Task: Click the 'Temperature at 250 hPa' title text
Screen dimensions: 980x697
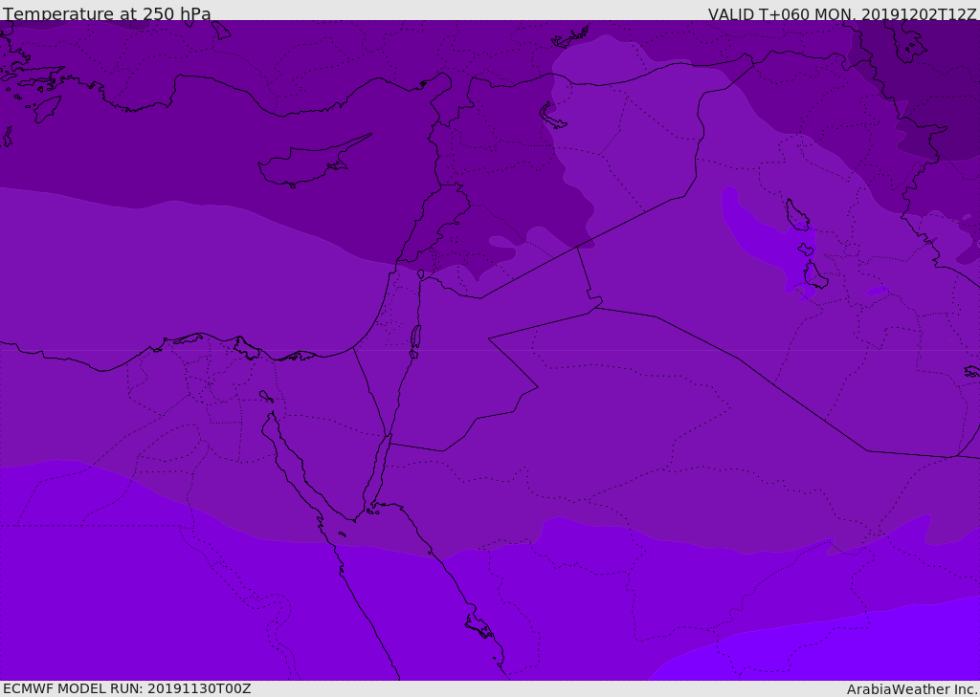Action: (x=107, y=13)
